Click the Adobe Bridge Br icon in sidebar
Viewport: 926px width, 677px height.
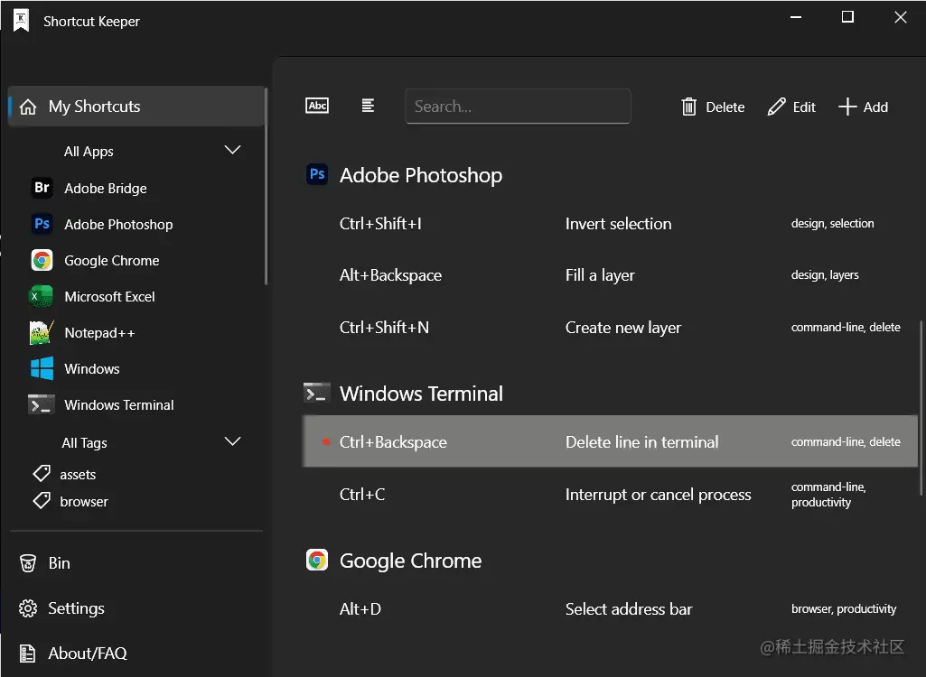[42, 188]
